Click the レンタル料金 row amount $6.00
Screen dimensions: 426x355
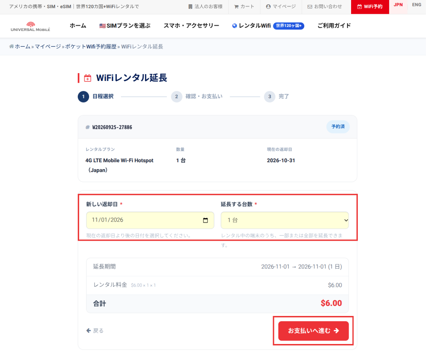(335, 285)
